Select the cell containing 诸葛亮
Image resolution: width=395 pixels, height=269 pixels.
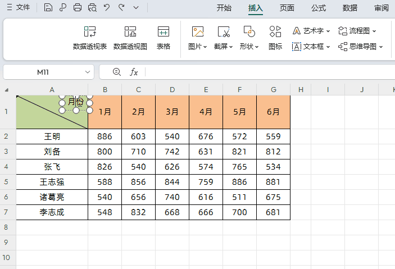pos(52,197)
